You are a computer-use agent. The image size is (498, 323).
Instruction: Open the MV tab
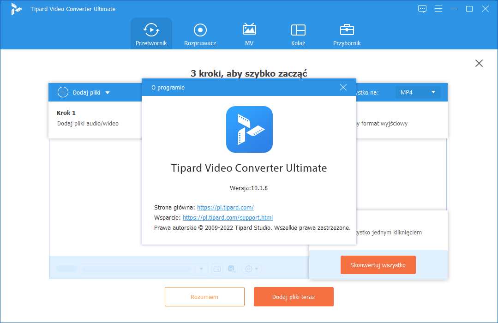coord(249,34)
